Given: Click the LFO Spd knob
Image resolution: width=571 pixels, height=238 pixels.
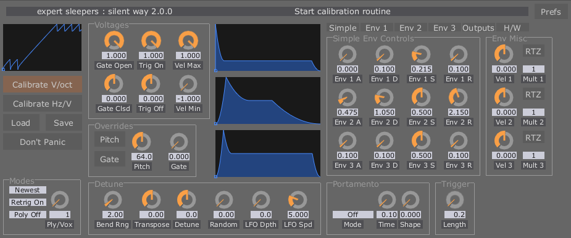Looking at the screenshot, I should pyautogui.click(x=298, y=200).
